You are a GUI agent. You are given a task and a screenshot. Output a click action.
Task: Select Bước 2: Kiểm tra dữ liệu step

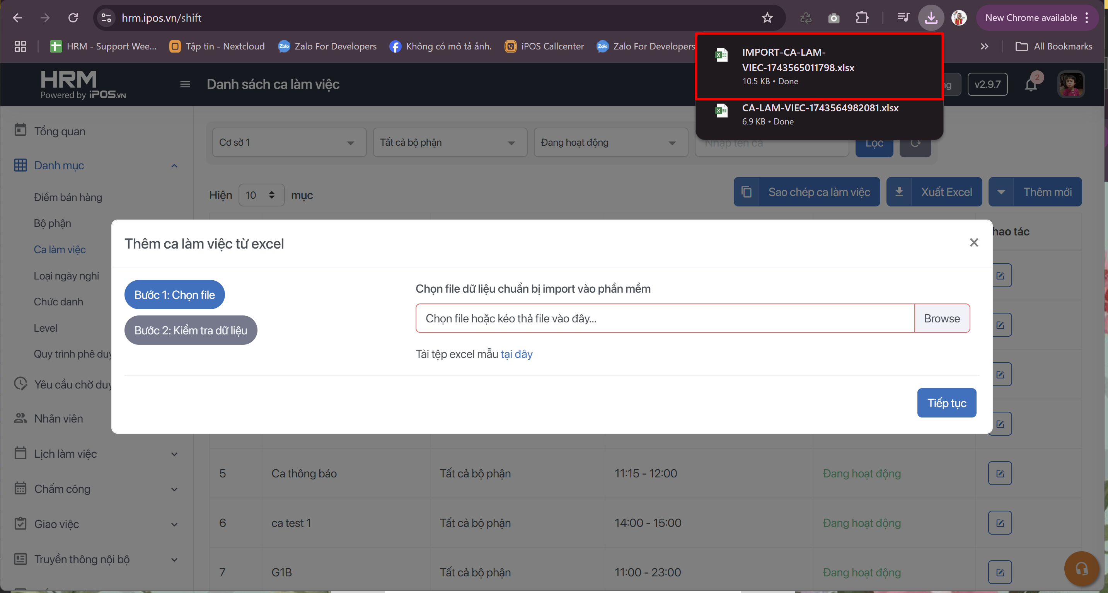click(191, 330)
